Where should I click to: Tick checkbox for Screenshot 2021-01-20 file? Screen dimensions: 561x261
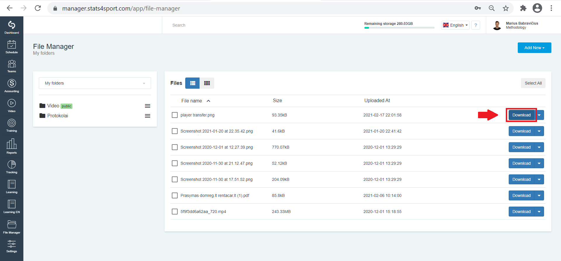175,131
